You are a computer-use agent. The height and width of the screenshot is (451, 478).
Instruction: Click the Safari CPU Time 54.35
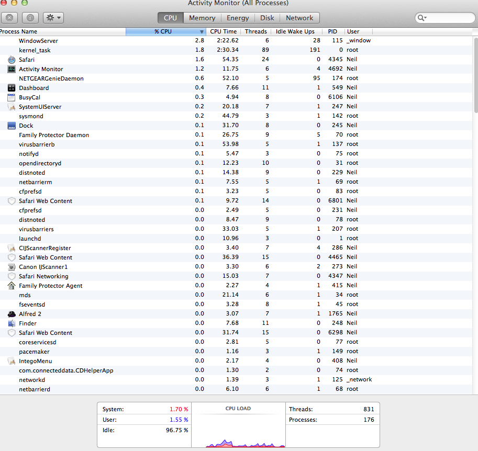click(x=230, y=60)
